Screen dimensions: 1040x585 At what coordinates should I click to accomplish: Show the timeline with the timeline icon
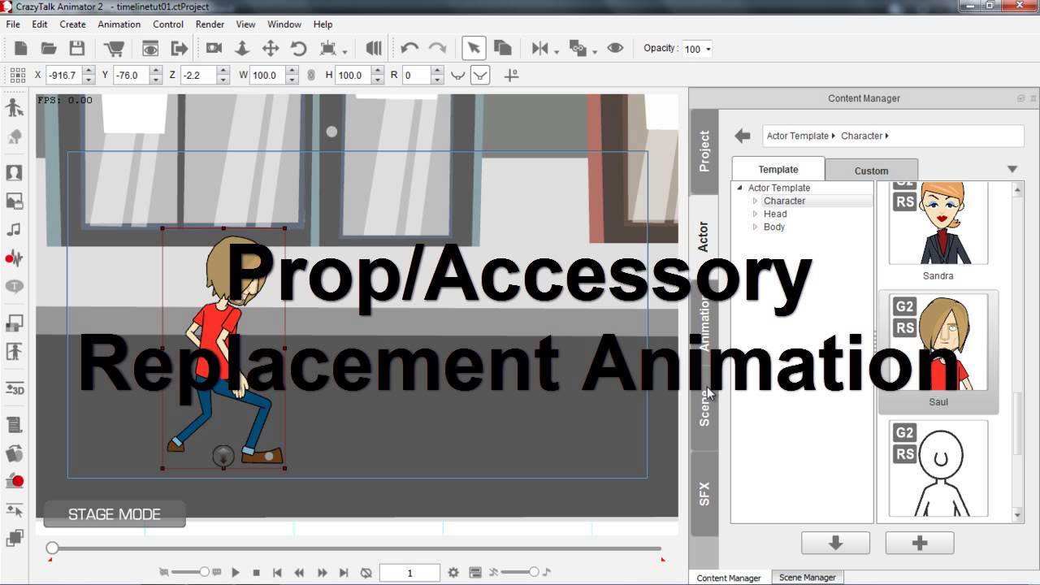click(x=475, y=573)
